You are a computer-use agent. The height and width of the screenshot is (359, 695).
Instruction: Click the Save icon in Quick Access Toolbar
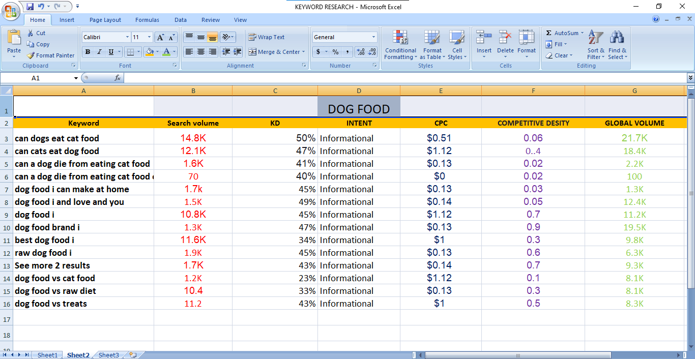pyautogui.click(x=30, y=7)
